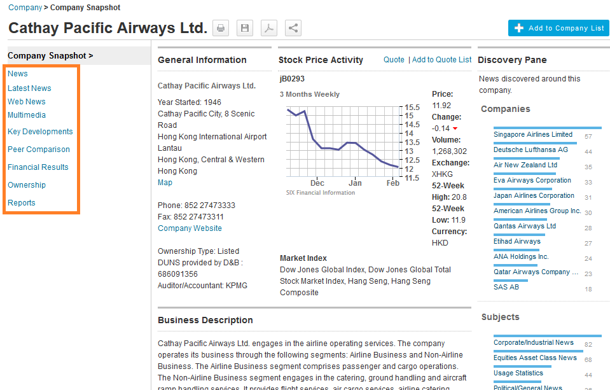Click the volume value 1,268,302

click(x=449, y=151)
